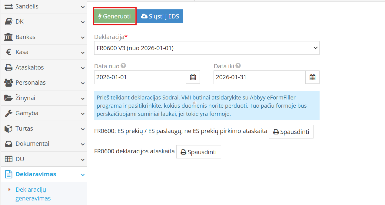Viewport: 385px width, 205px height.
Task: Open the Dokumentai sidebar menu
Action: point(32,144)
